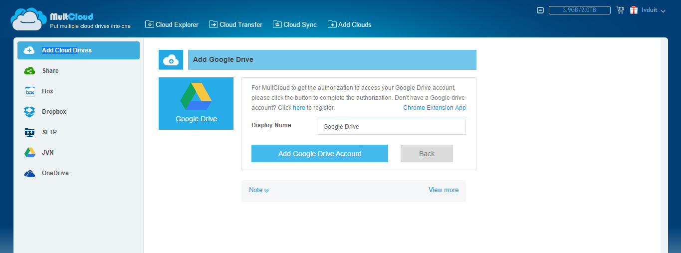This screenshot has height=253, width=681.
Task: Click the large Google Drive tile
Action: (x=196, y=103)
